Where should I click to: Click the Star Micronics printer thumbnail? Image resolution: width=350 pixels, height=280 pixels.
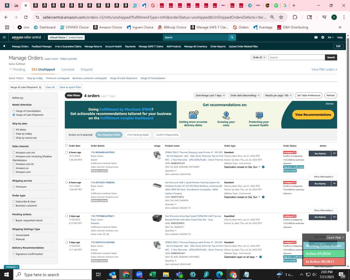(x=157, y=218)
